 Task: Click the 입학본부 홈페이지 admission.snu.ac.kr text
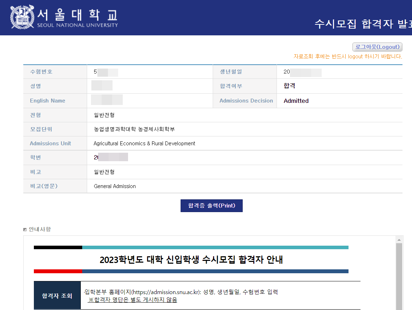tap(181, 292)
